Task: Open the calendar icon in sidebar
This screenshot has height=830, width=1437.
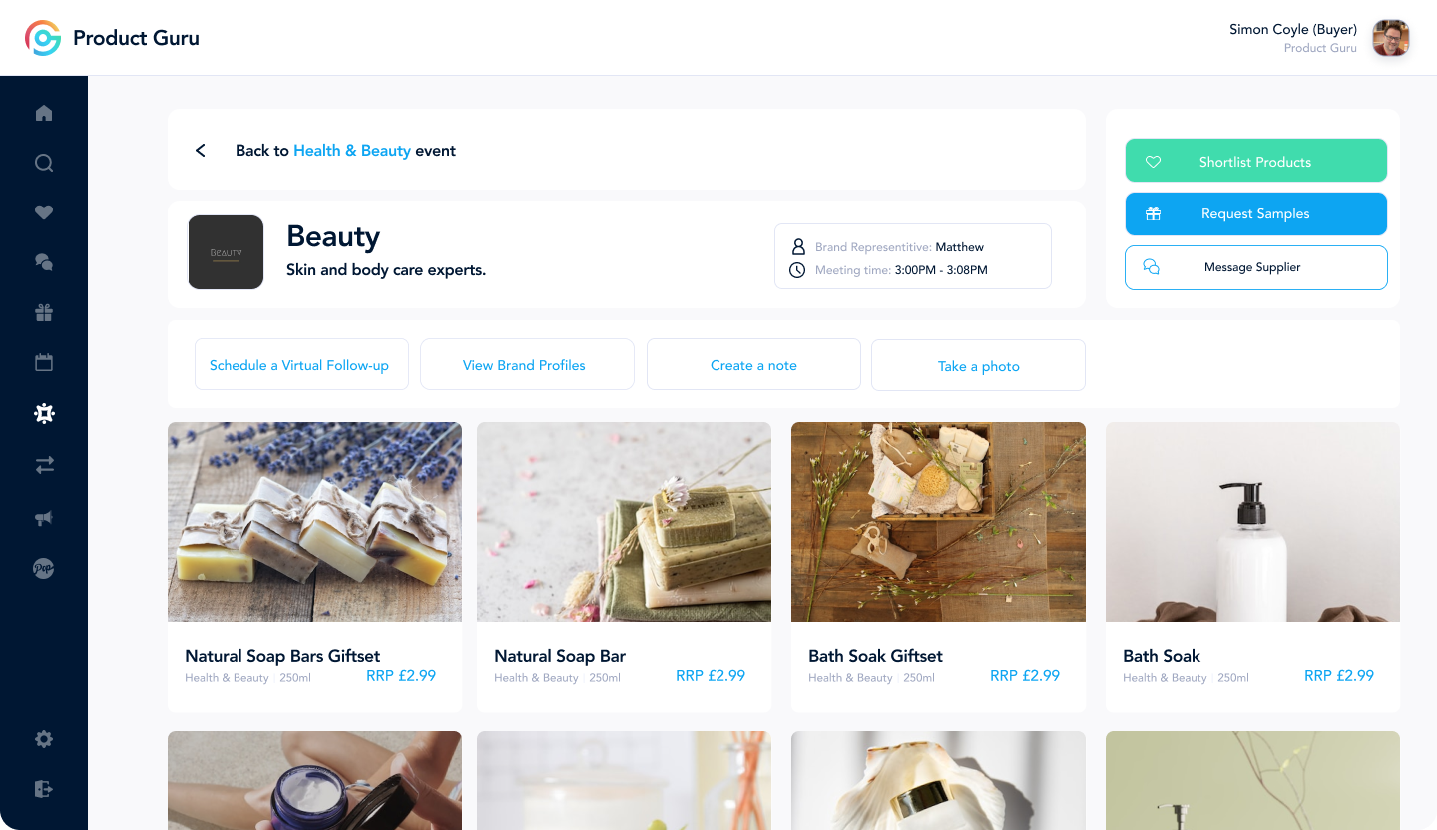Action: point(44,362)
